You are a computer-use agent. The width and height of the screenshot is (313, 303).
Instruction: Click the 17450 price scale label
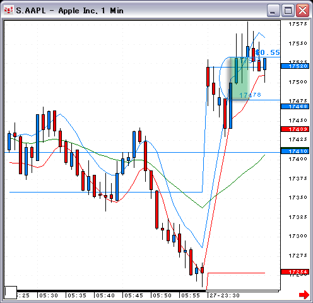point(298,121)
